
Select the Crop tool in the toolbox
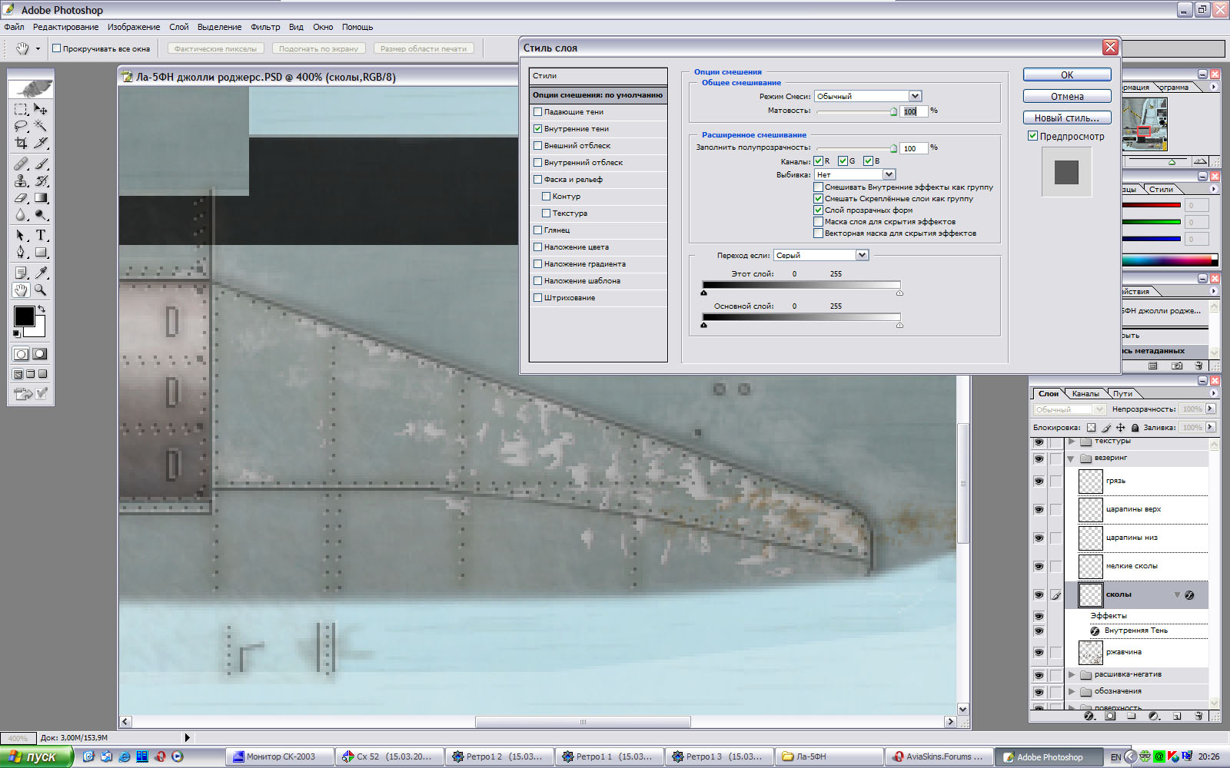(x=21, y=143)
